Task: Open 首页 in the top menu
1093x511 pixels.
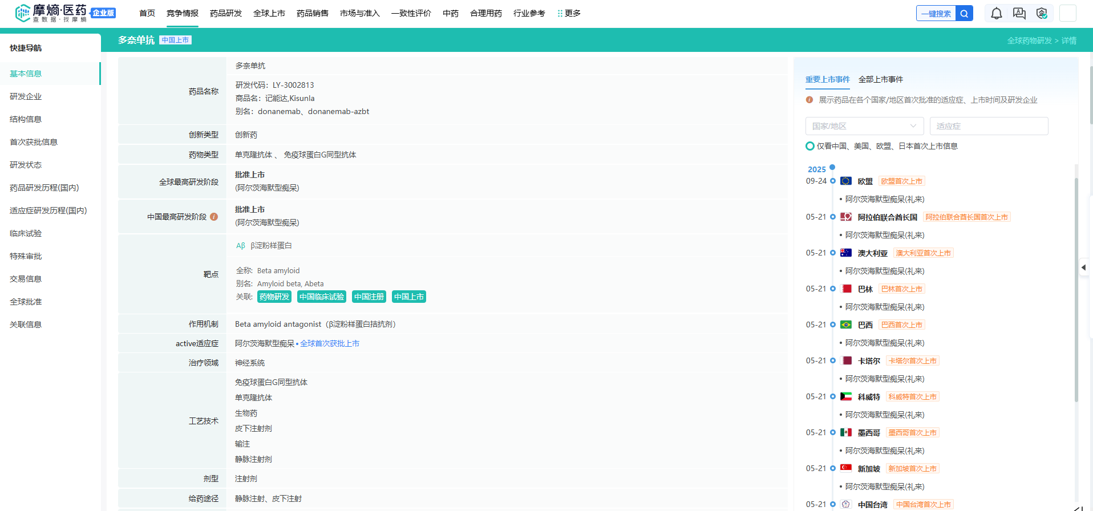Action: [147, 13]
